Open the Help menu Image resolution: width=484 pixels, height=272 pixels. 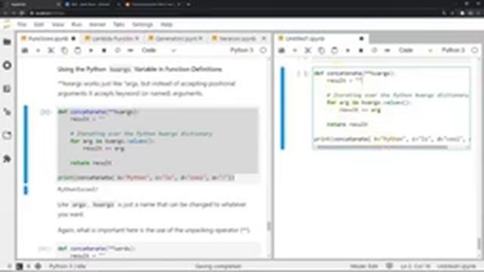coord(166,24)
